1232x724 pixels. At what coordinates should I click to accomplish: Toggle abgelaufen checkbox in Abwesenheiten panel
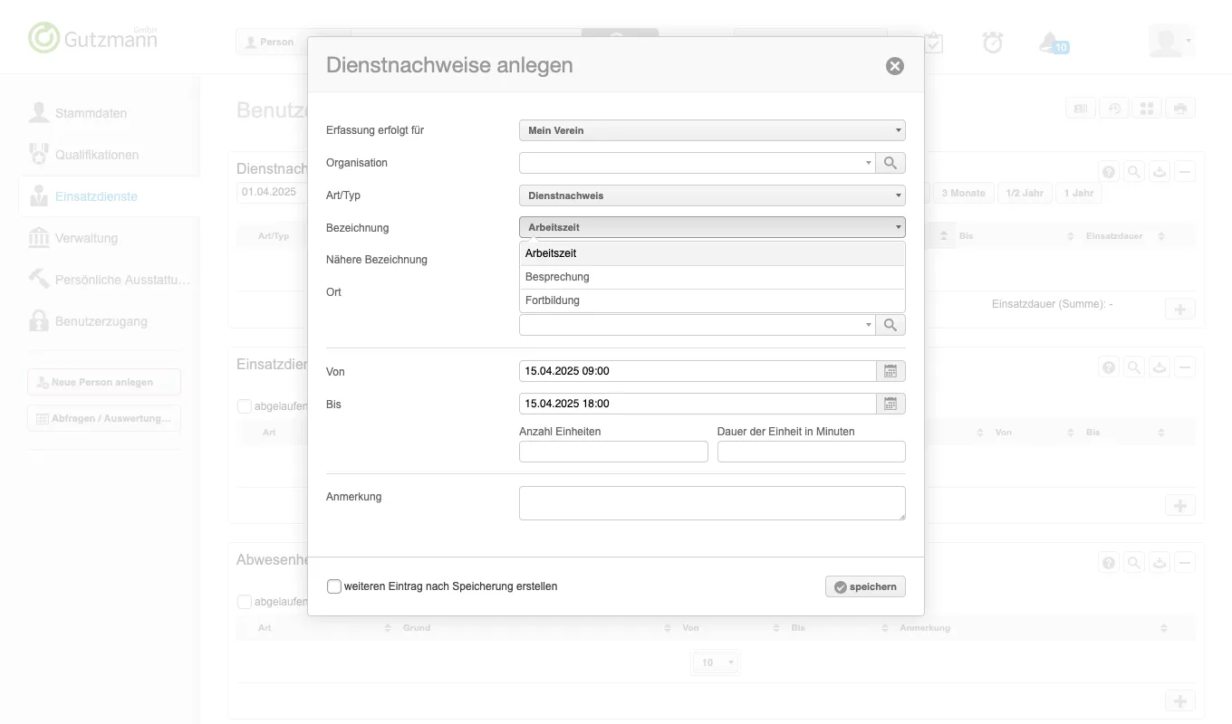coord(244,602)
